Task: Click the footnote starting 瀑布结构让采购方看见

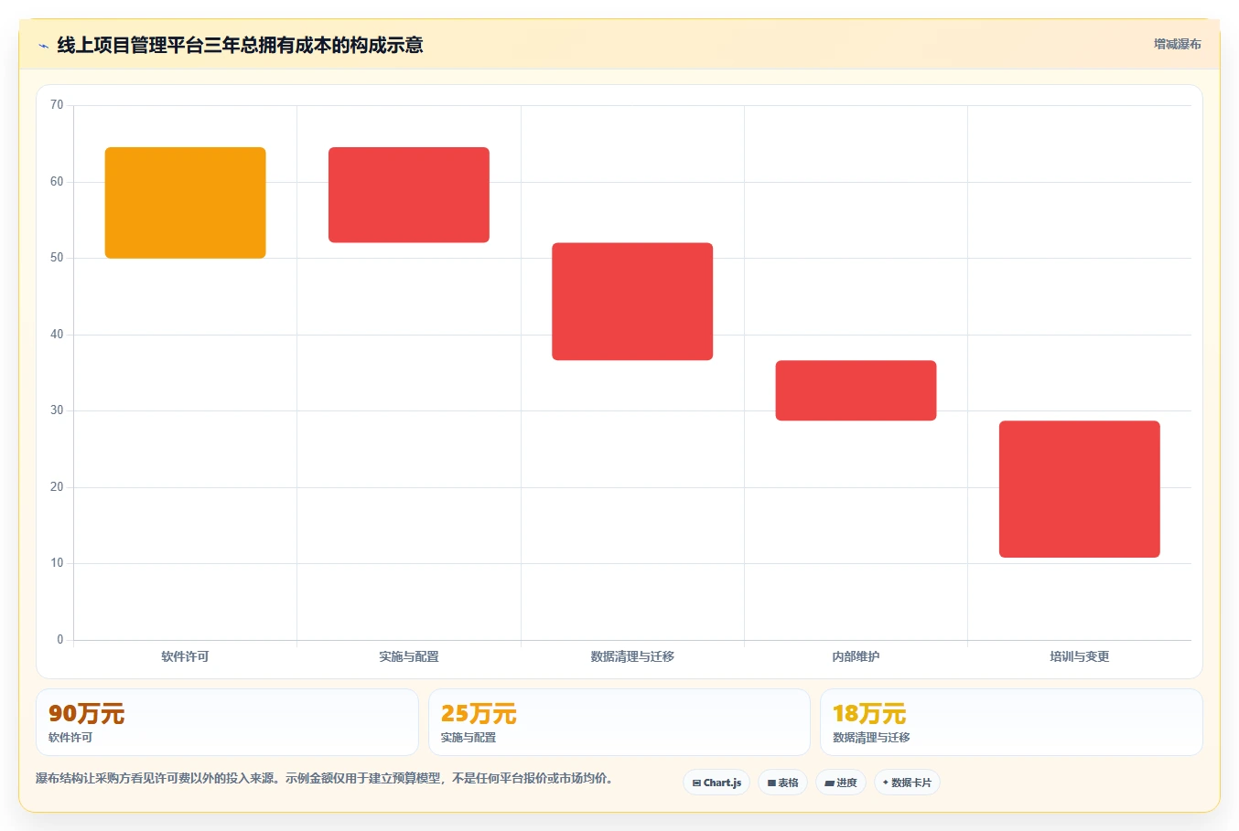Action: 325,779
